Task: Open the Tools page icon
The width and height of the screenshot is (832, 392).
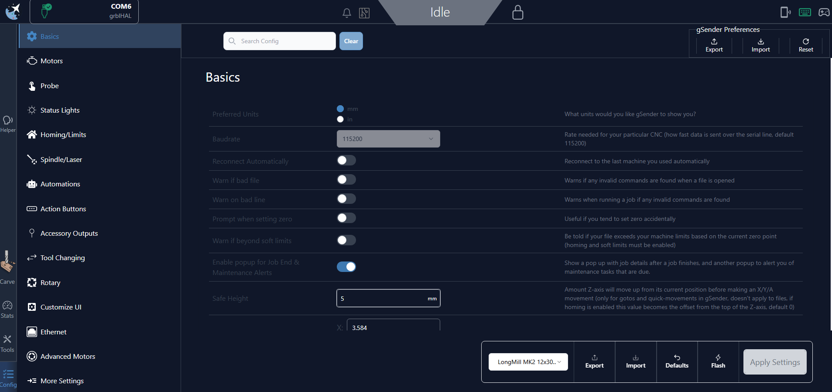Action: tap(7, 344)
